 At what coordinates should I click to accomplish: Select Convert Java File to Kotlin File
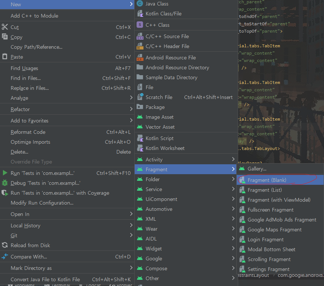[x=67, y=279]
